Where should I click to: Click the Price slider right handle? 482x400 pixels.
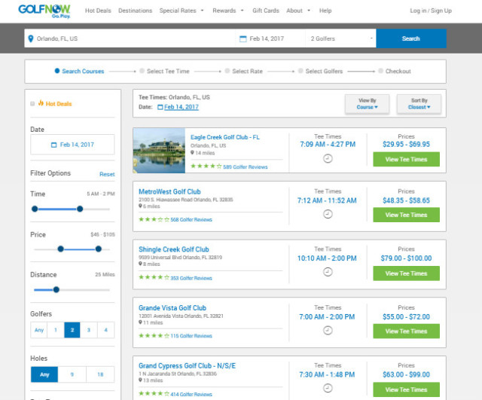[x=99, y=249]
